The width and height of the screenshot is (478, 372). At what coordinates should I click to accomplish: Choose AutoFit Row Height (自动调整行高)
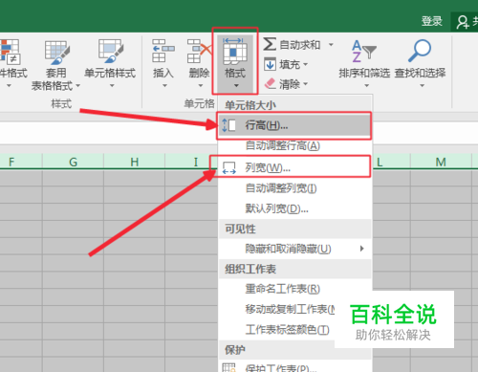click(295, 146)
